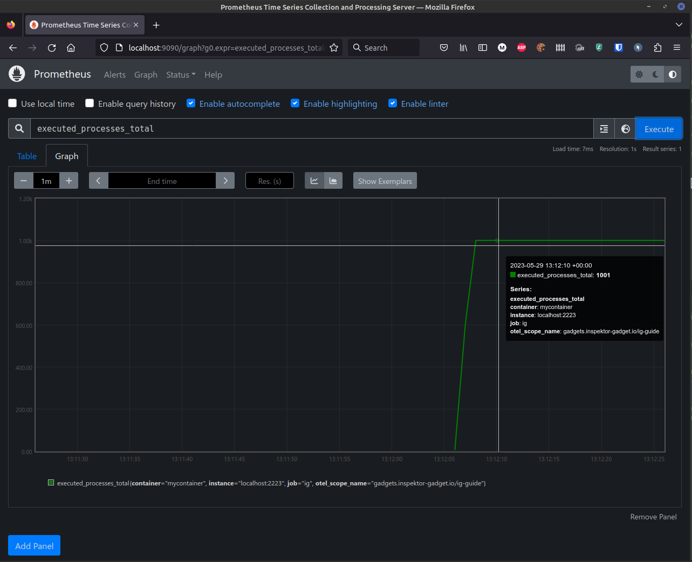The height and width of the screenshot is (562, 692).
Task: Expand the Status dropdown menu
Action: tap(181, 74)
